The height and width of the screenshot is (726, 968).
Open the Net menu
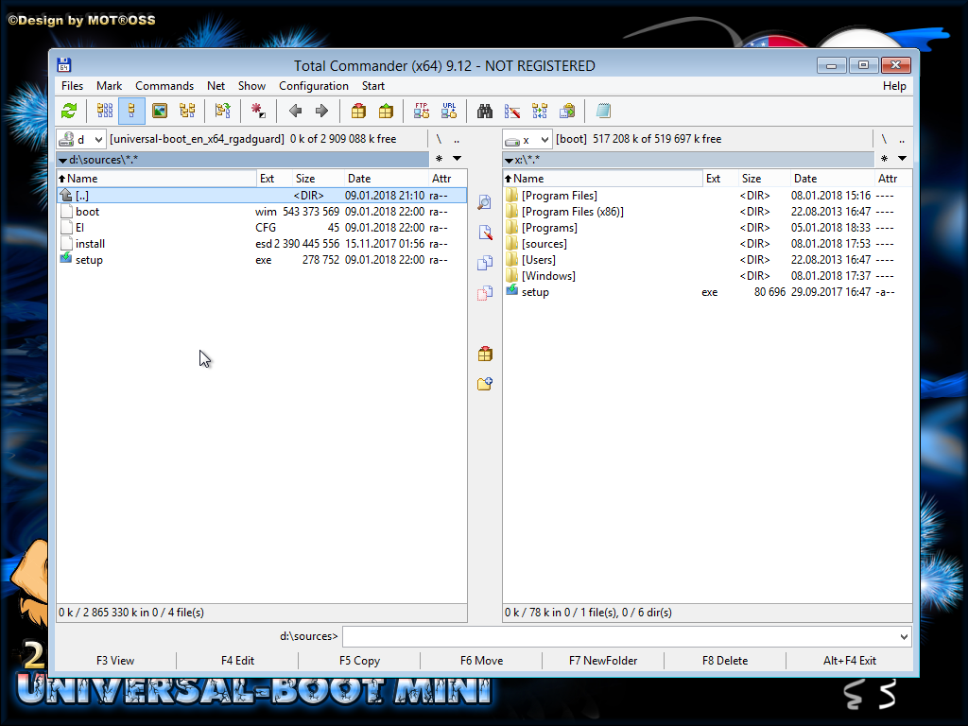coord(216,86)
